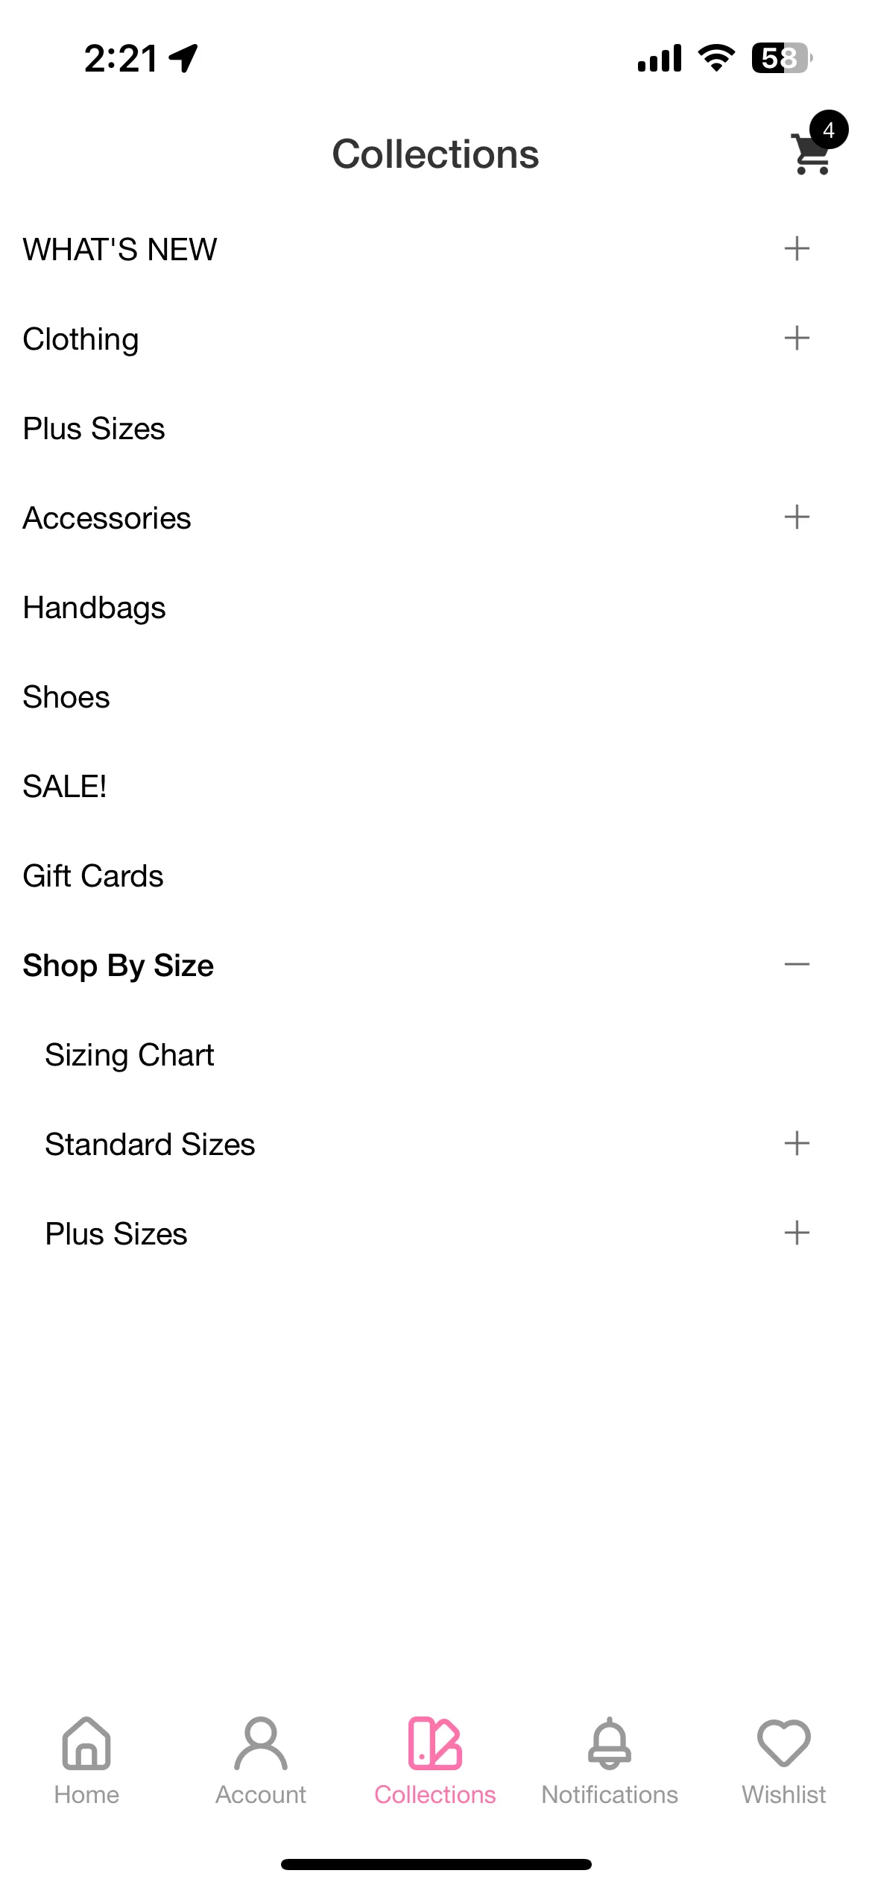View the Sizing Chart

[130, 1055]
